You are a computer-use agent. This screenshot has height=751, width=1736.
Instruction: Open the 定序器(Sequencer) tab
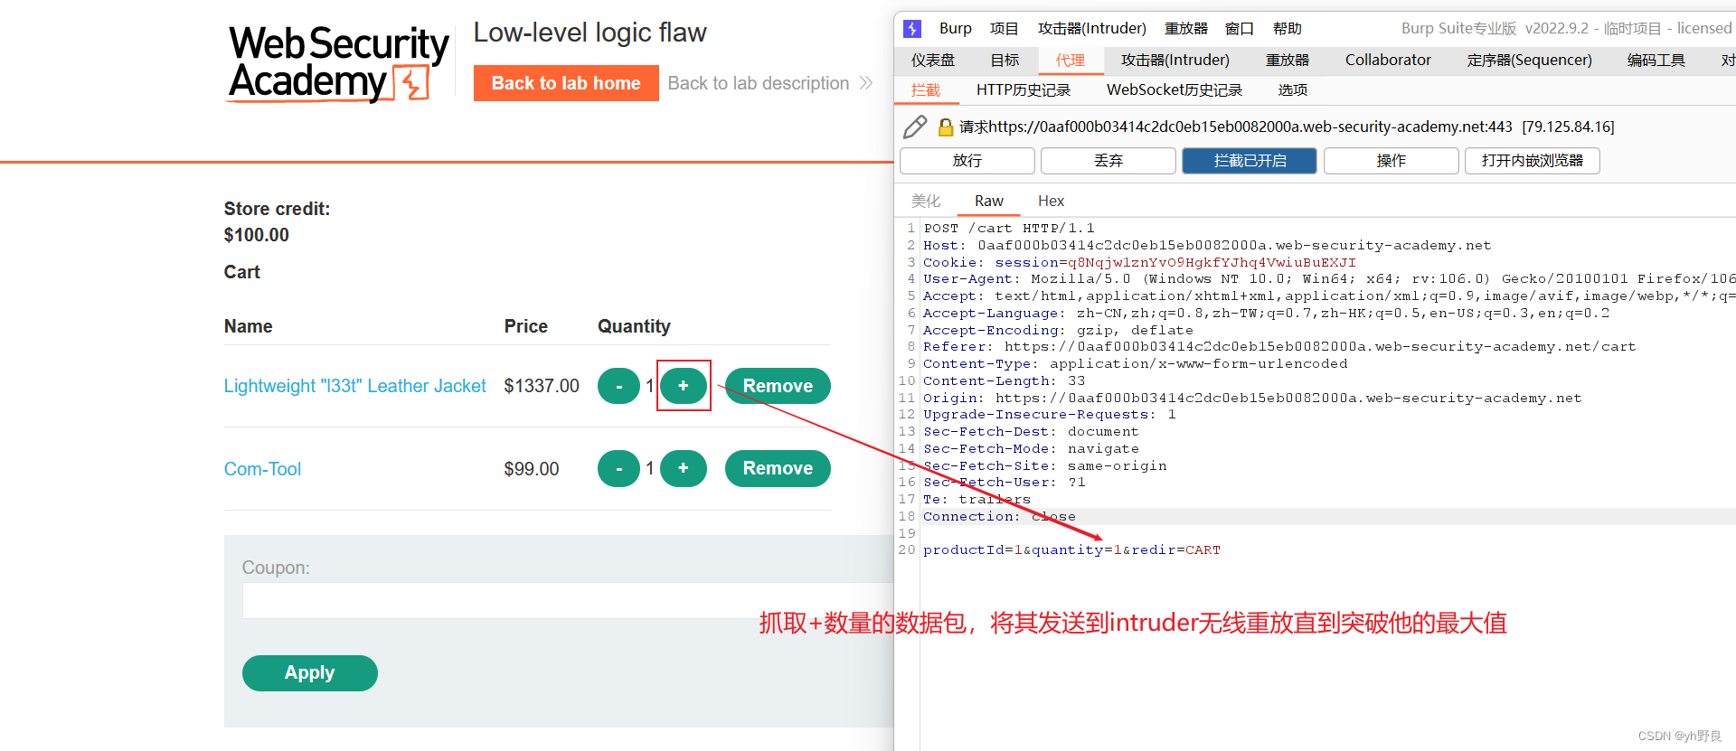(x=1529, y=61)
